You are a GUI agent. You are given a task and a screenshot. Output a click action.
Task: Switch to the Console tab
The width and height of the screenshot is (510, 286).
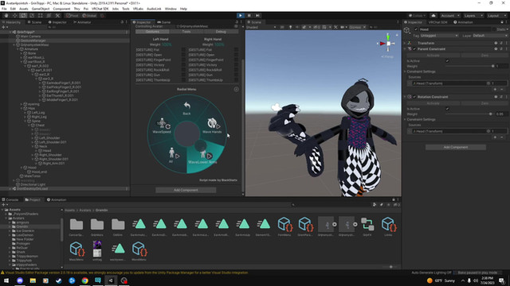point(10,199)
